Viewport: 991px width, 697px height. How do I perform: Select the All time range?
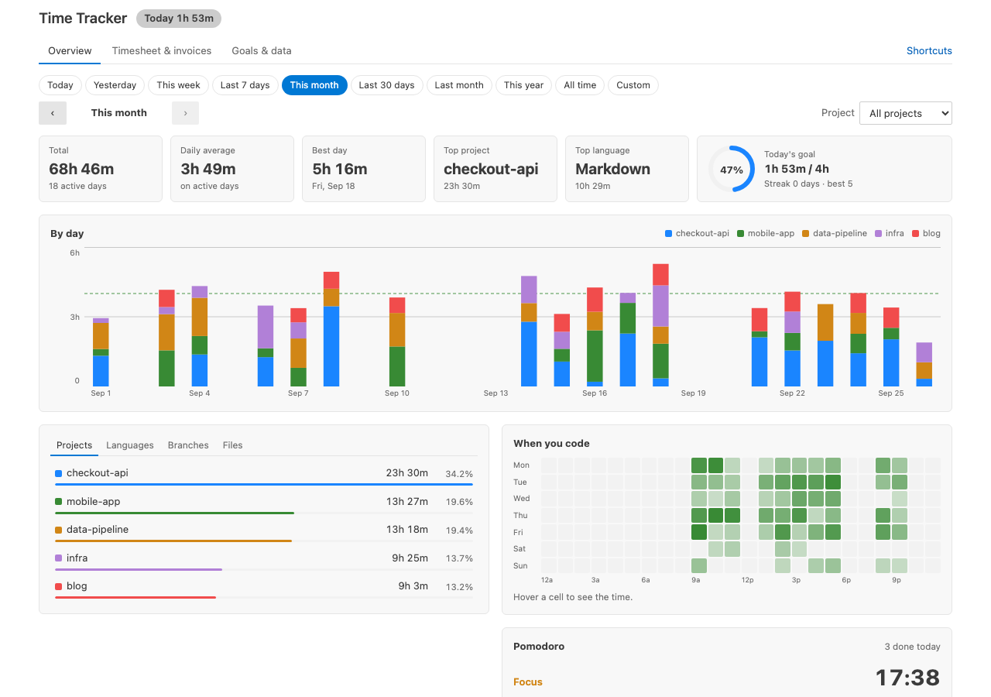tap(580, 85)
